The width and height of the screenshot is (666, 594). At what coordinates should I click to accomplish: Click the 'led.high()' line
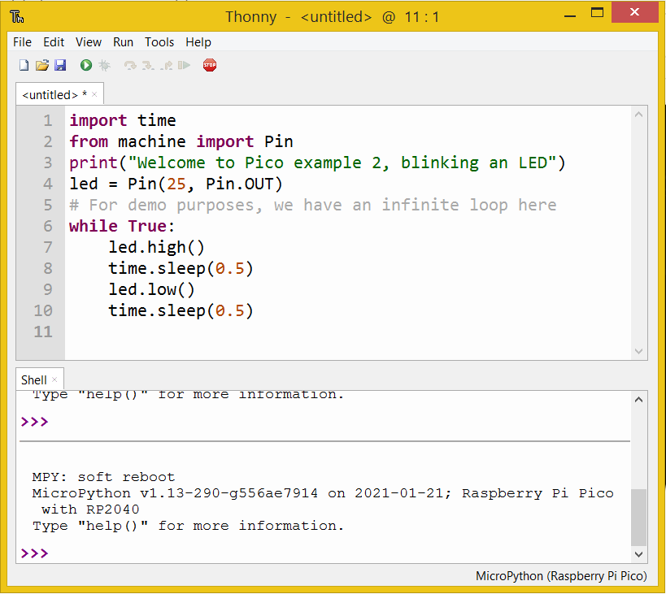(x=156, y=247)
